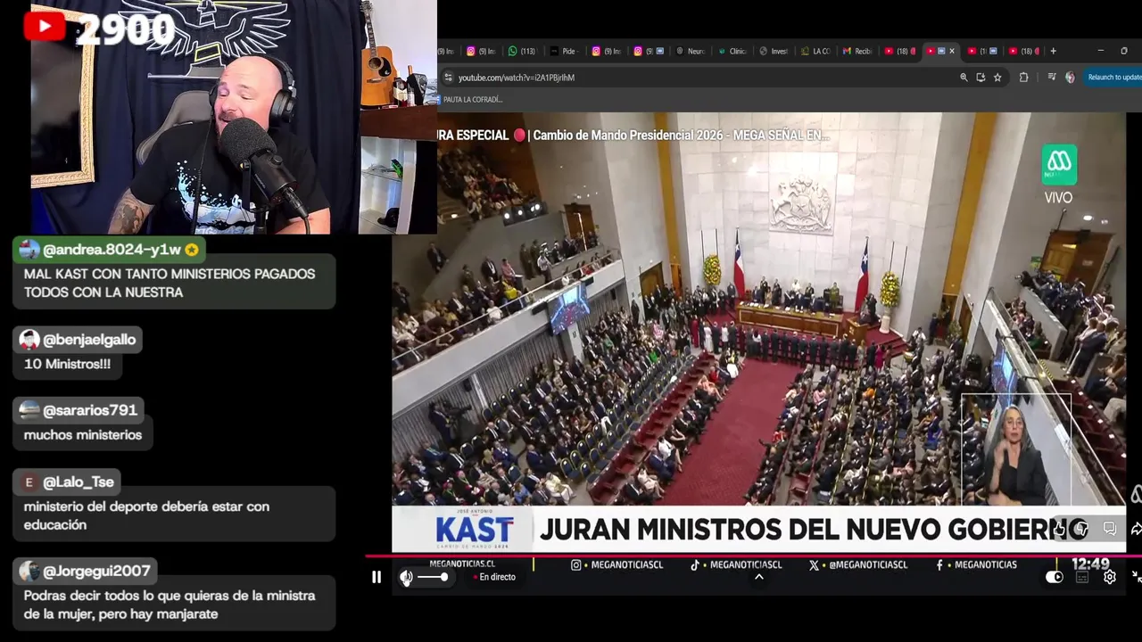Viewport: 1142px width, 642px height.
Task: Click @Lalo_Tse username in chat
Action: (79, 482)
